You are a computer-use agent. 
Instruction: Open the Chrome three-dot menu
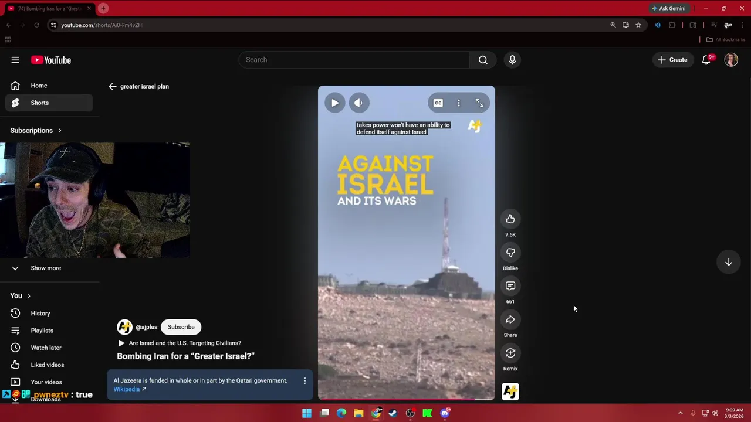click(x=742, y=25)
